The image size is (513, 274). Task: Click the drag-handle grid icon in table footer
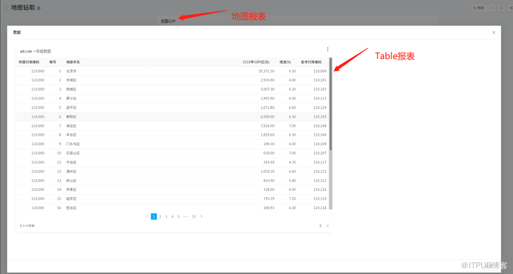pos(328,225)
